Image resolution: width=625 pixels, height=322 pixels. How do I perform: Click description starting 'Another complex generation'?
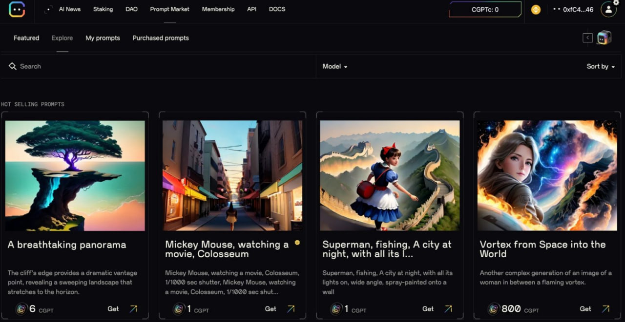pyautogui.click(x=545, y=278)
